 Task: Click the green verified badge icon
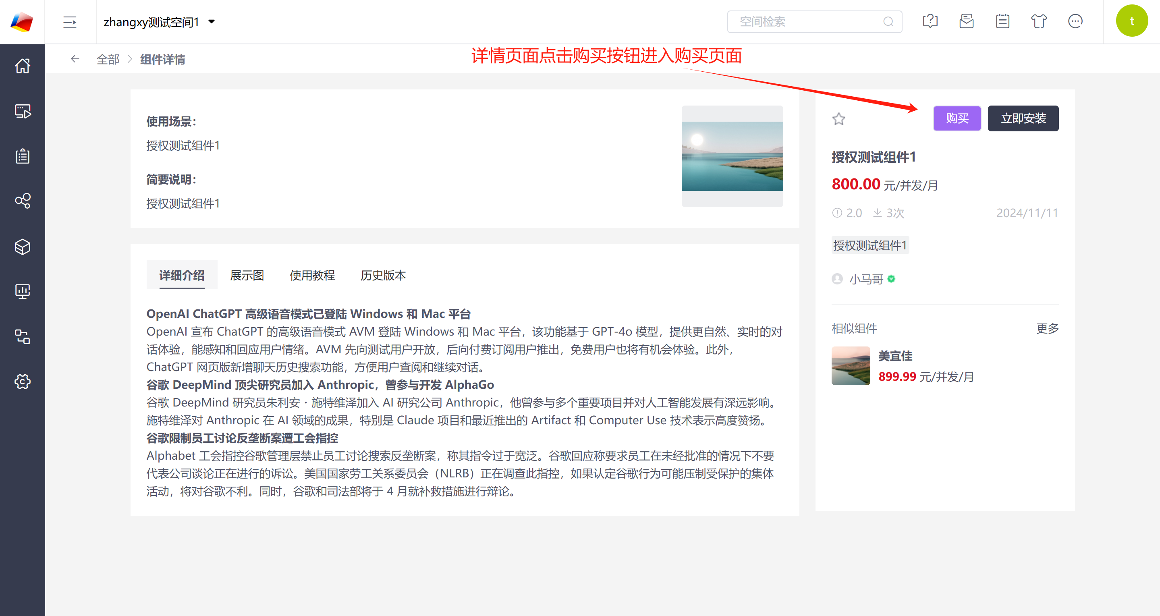click(x=891, y=279)
